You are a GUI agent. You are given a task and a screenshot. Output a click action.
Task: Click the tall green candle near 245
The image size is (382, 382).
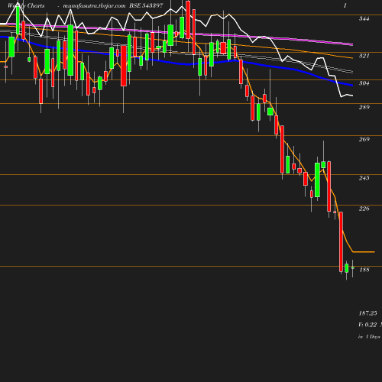317,180
